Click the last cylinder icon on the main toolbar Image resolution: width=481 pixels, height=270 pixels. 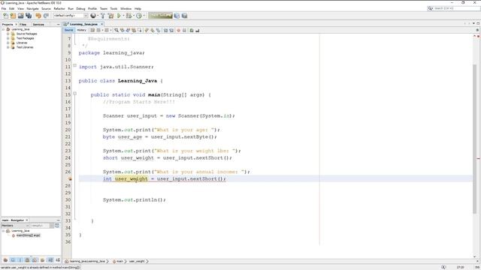(184, 16)
